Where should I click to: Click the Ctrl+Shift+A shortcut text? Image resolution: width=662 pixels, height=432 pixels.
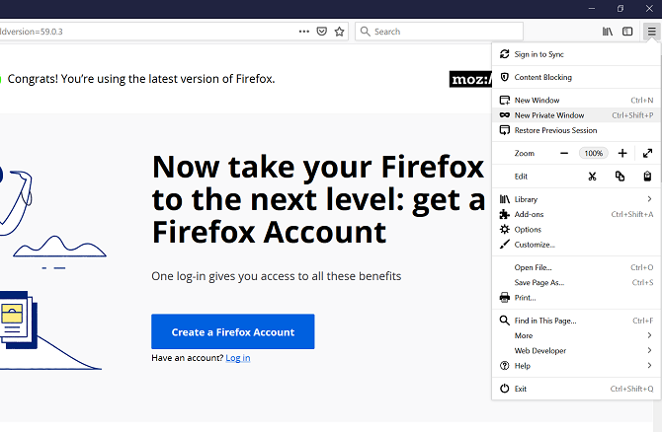pos(632,215)
